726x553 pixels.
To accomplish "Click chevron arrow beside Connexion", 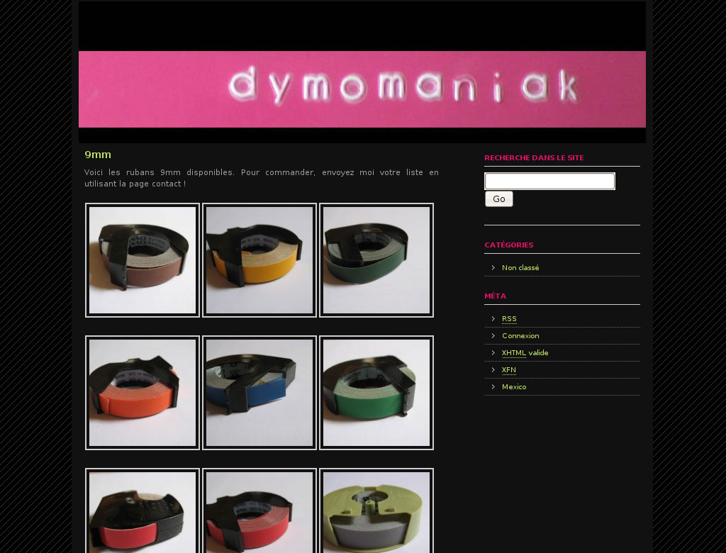I will coord(493,336).
